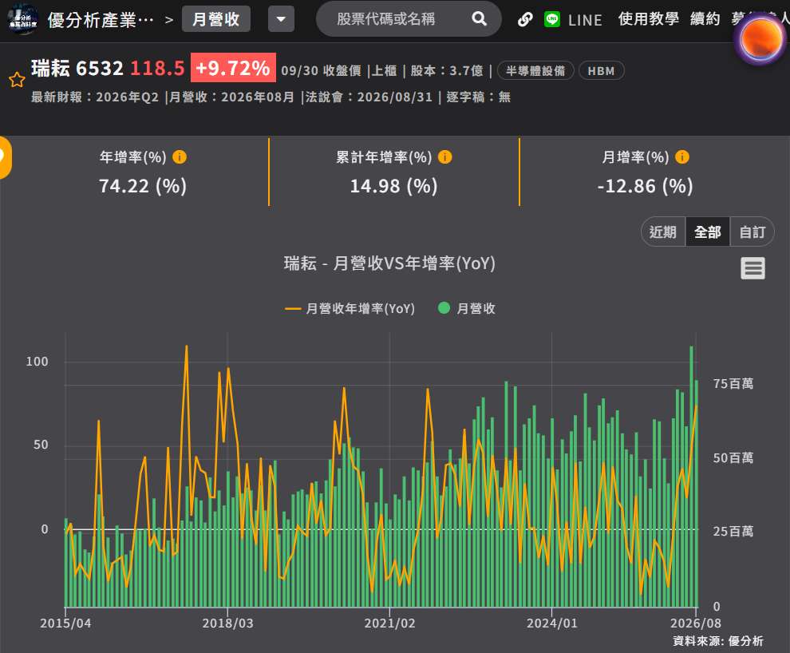This screenshot has height=653, width=790.
Task: Click the 2024/01 x-axis label
Action: click(552, 623)
